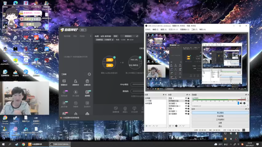Screen dimensions: 262x147
Task: Open 多人连麦 download-icon tool in 直播伴侣
Action: click(x=76, y=93)
